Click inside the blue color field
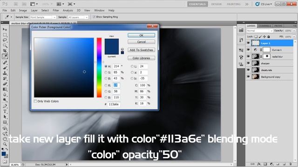This screenshot has width=298, height=167. [64, 68]
